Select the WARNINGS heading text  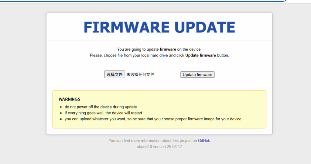point(70,99)
